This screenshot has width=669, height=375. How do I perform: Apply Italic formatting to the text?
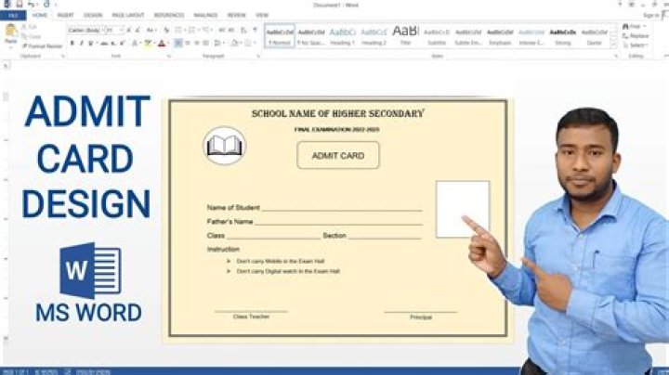click(81, 43)
